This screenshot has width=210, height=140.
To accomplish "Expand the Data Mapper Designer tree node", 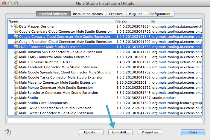I will point(12,26).
